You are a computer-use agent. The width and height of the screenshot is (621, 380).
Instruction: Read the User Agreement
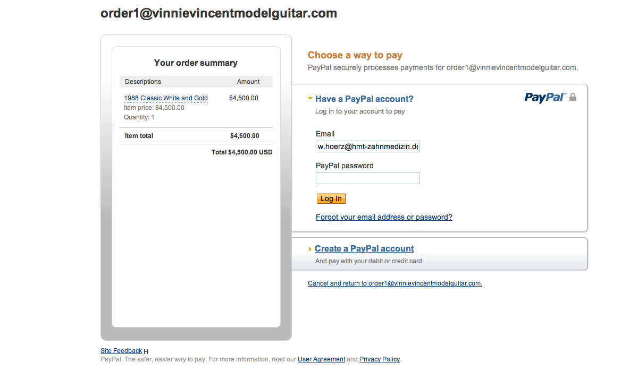point(321,359)
